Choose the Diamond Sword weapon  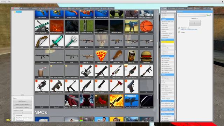pyautogui.click(x=57, y=42)
